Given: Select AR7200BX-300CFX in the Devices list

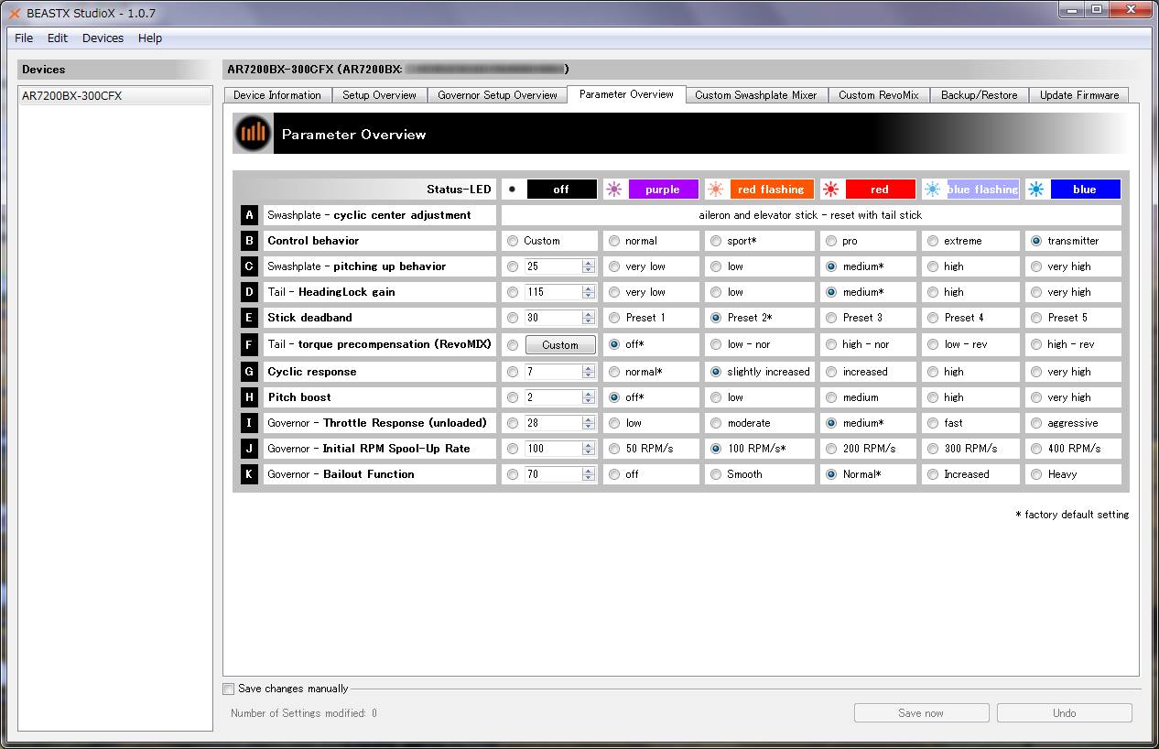Looking at the screenshot, I should [115, 96].
